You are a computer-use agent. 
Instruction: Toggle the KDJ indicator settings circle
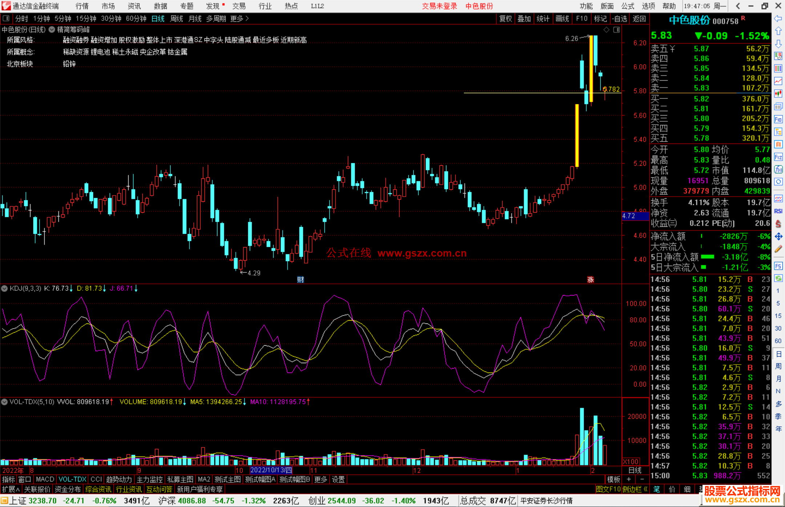tap(5, 289)
